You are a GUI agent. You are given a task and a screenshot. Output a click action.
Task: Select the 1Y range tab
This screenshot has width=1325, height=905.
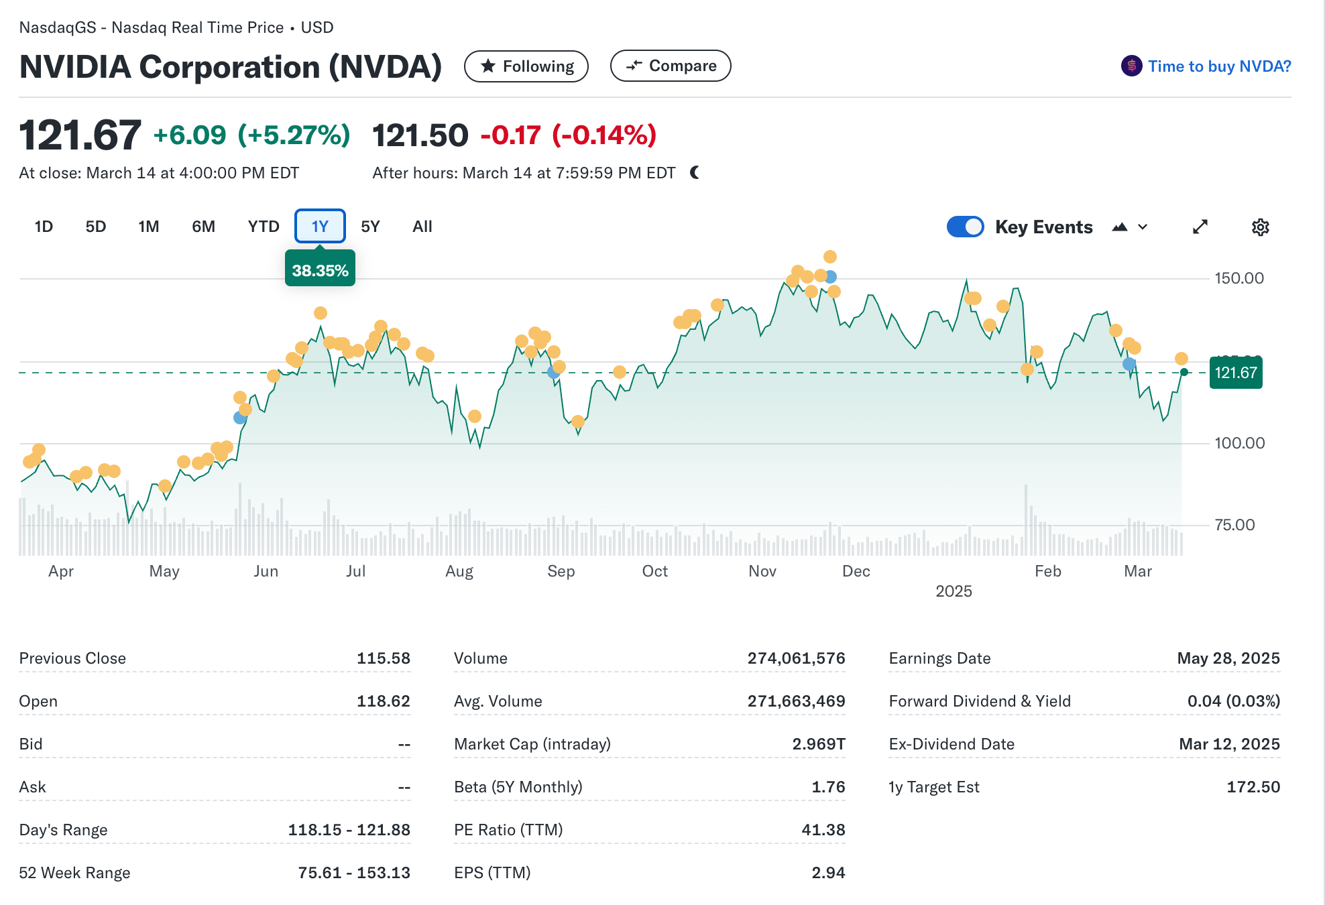[x=320, y=227]
